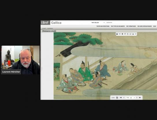Jump to the last page
This screenshot has height=120, width=157.
pyautogui.click(x=140, y=97)
